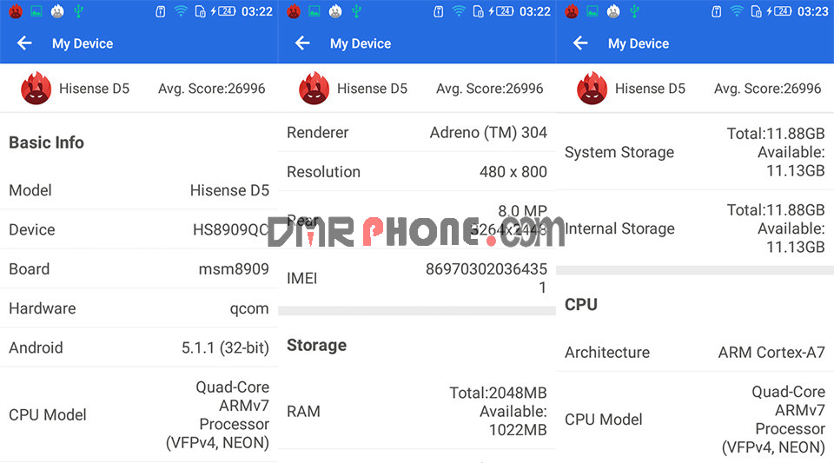Tap back arrow on the System Storage screen
The width and height of the screenshot is (834, 463).
click(x=580, y=43)
